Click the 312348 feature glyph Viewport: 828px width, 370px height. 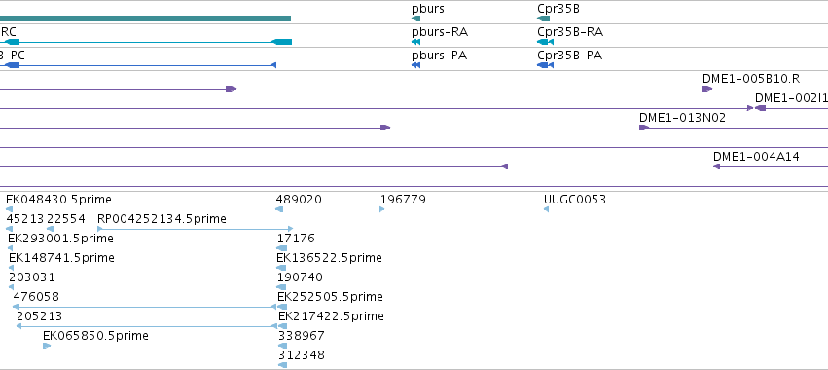(282, 365)
